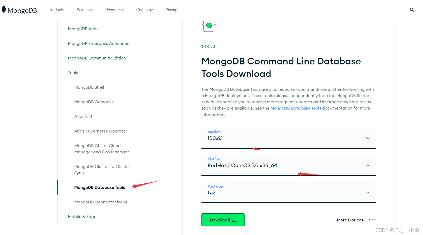Select MongoDB Database Tools sidebar item
Viewport: 423px width, 235px height.
[100, 188]
